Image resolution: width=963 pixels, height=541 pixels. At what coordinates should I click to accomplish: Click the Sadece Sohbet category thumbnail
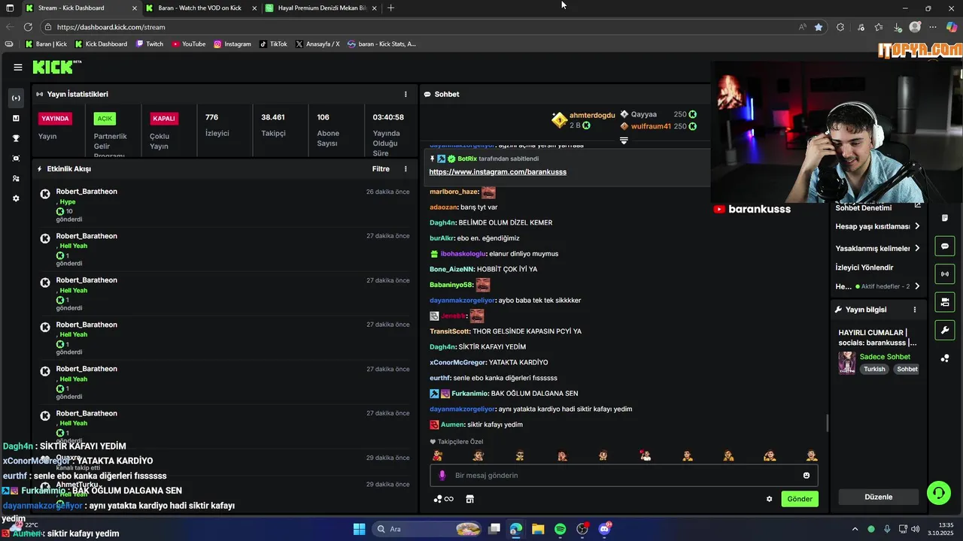coord(847,362)
